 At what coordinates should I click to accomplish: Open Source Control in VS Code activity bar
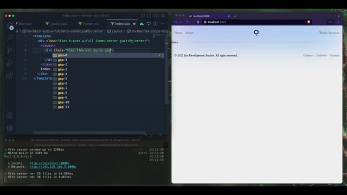coord(10,50)
